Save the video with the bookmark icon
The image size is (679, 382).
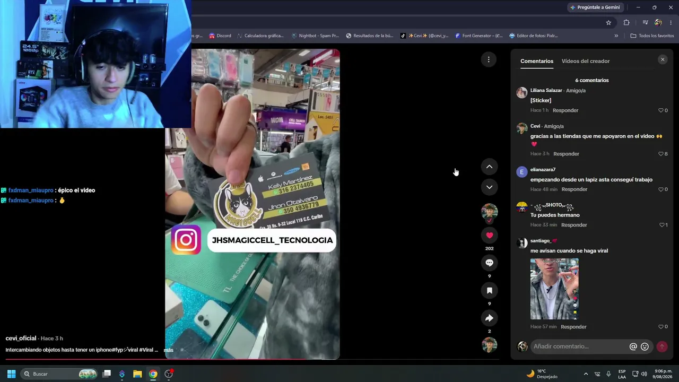click(489, 290)
